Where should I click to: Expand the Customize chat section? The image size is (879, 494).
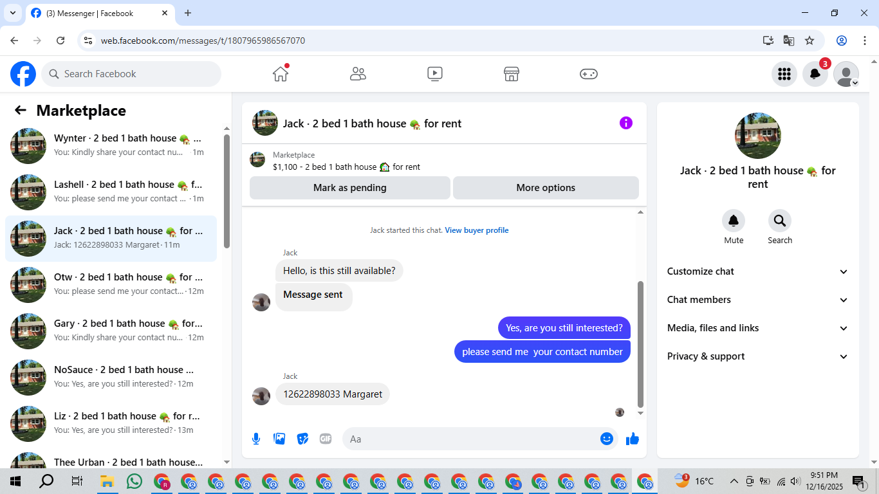point(758,271)
